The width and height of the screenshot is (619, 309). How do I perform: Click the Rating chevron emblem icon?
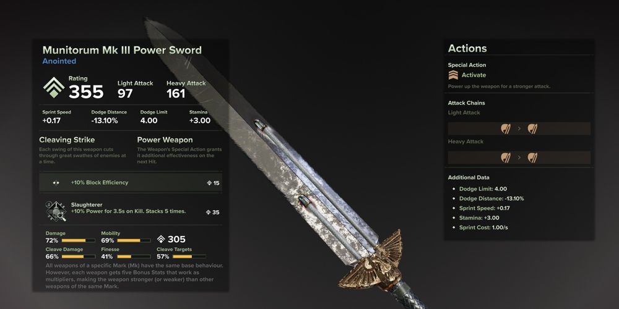[x=54, y=87]
